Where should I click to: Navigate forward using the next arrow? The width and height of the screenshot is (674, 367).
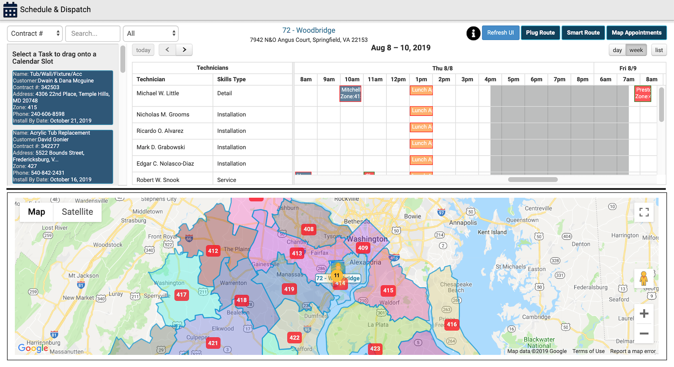(x=184, y=50)
